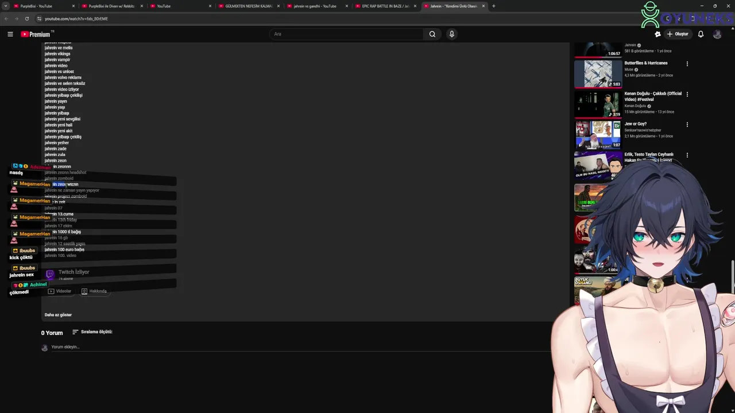Click the Oluştur create button
735x413 pixels.
pos(678,34)
